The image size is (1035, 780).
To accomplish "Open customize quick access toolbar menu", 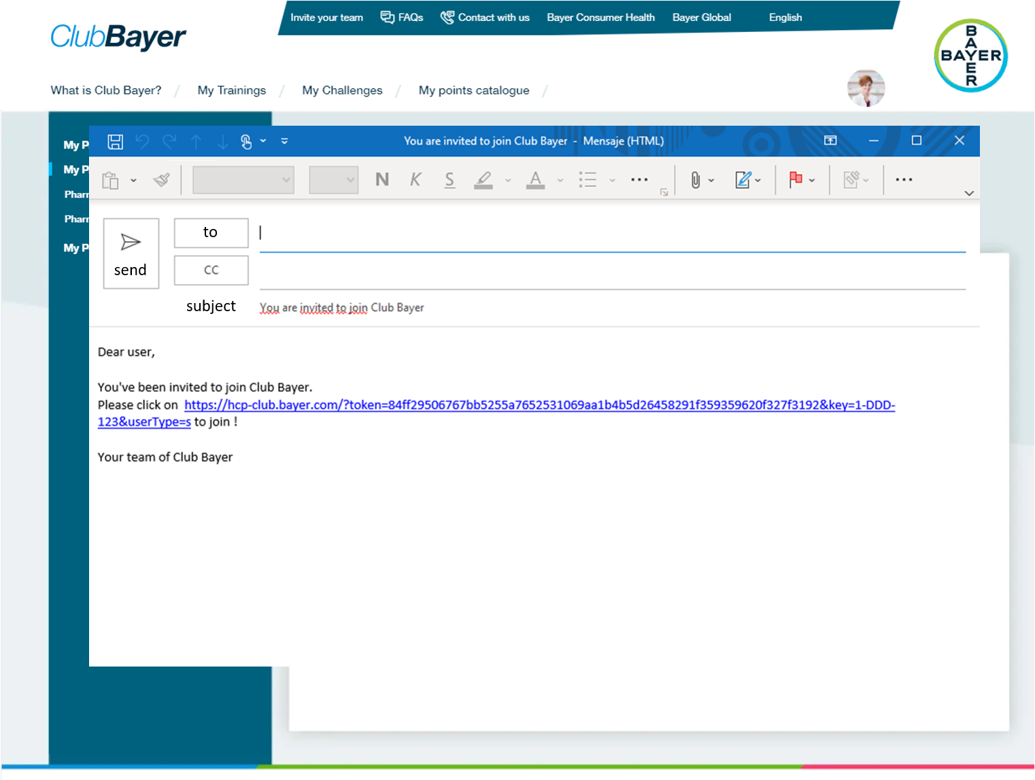I will (284, 141).
